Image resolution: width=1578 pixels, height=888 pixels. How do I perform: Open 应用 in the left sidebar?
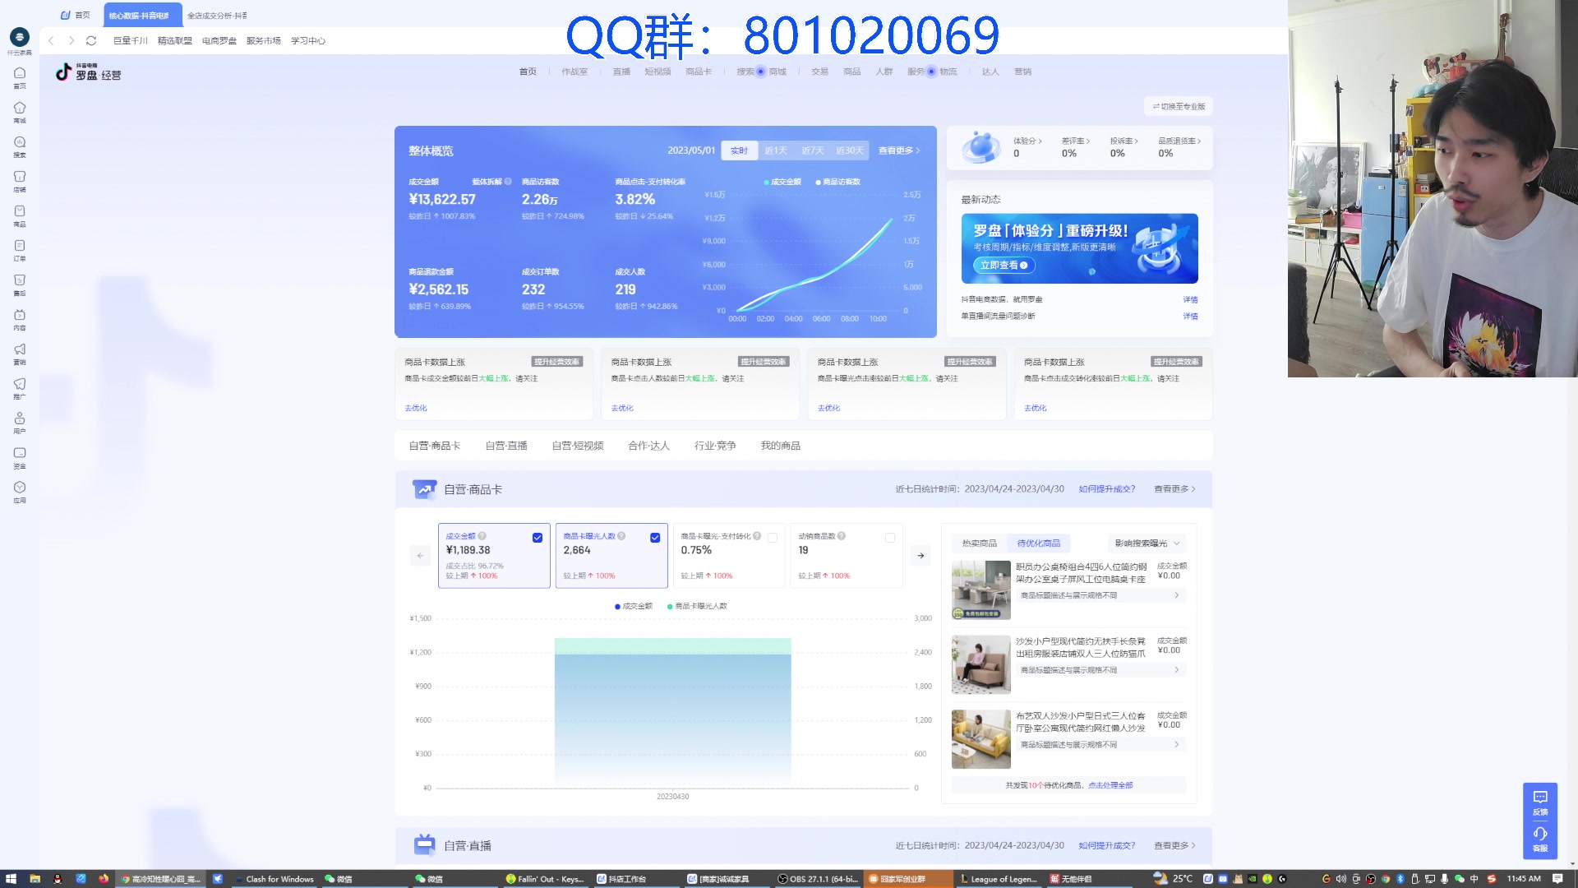[20, 493]
